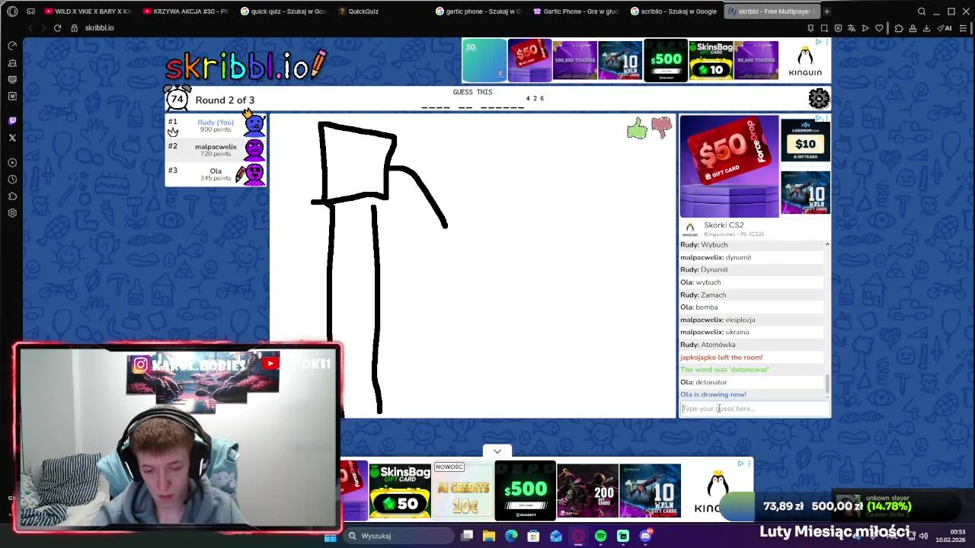The image size is (975, 548).
Task: Open Discord from the taskbar
Action: coord(645,536)
